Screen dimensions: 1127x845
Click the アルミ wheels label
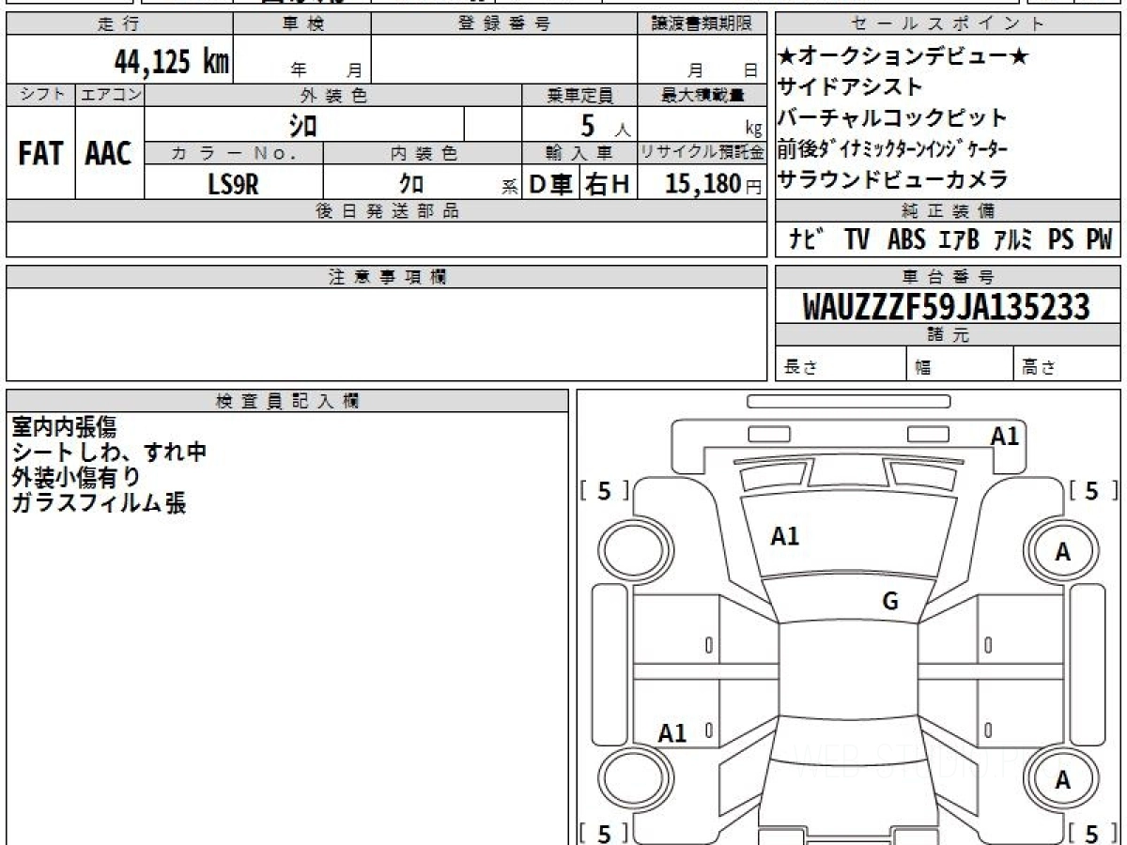tap(1014, 239)
